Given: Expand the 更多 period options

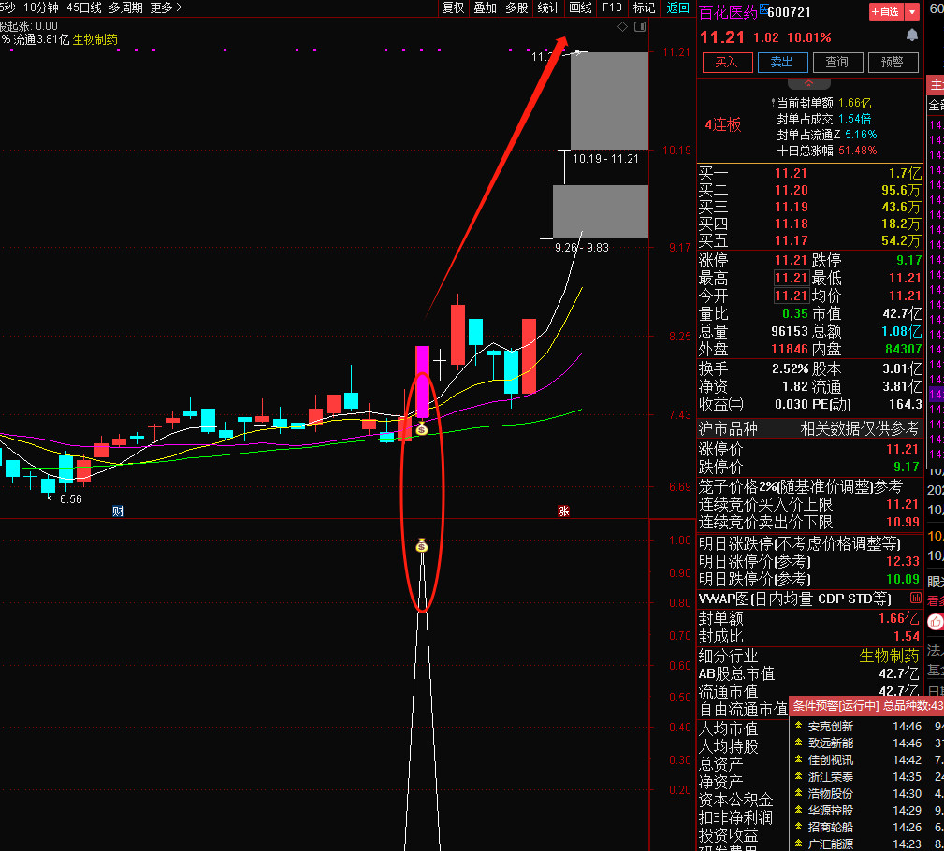Looking at the screenshot, I should 166,7.
